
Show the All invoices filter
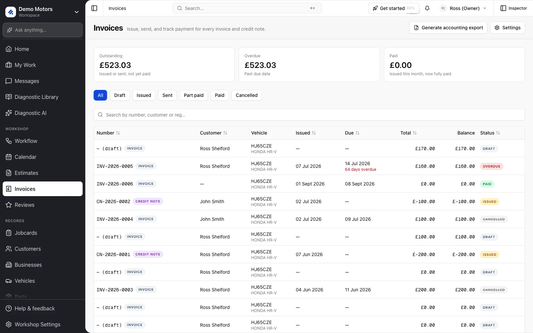click(100, 95)
